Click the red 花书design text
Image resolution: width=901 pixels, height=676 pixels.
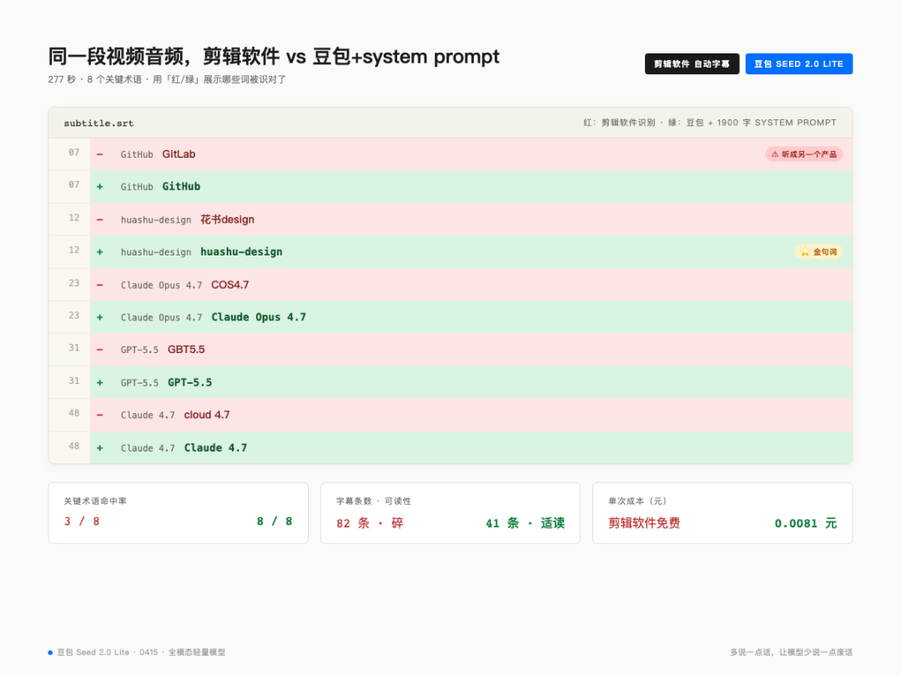coord(227,219)
